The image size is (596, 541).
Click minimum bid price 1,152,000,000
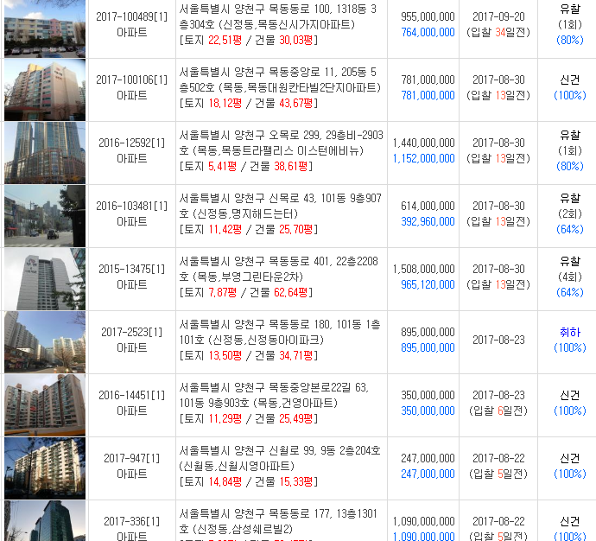coord(424,158)
